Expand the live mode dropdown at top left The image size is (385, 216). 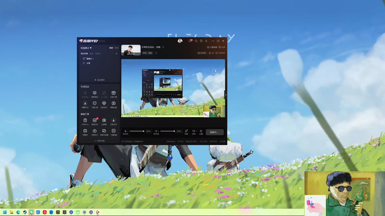[86, 48]
